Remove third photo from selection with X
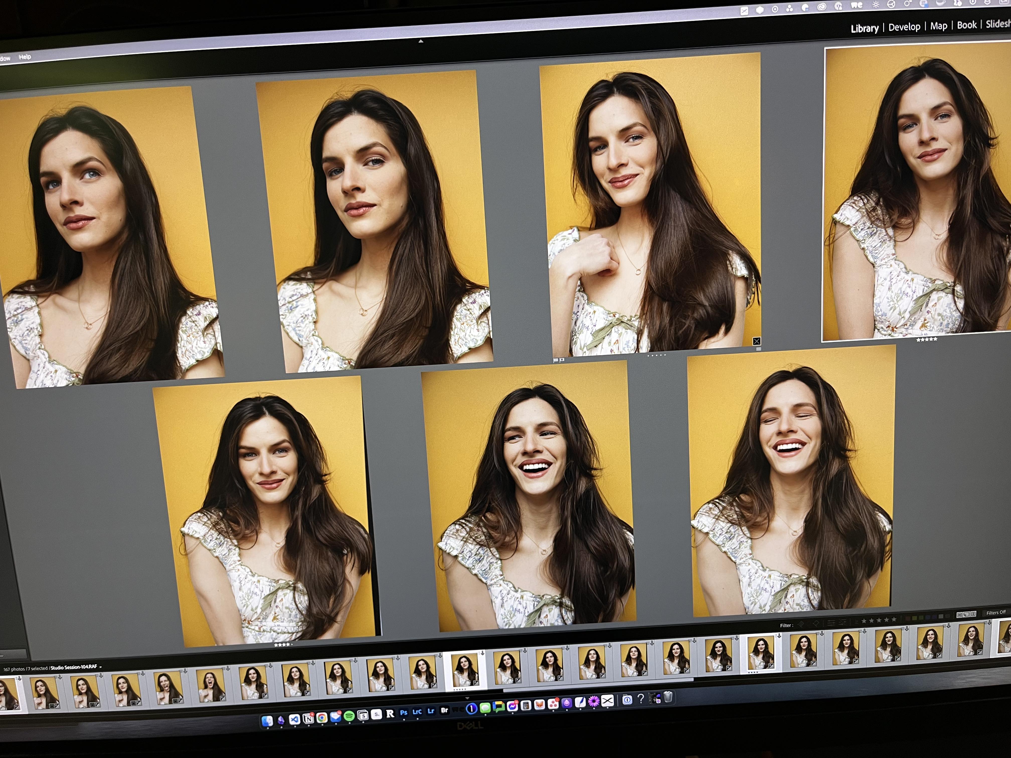 coord(756,341)
